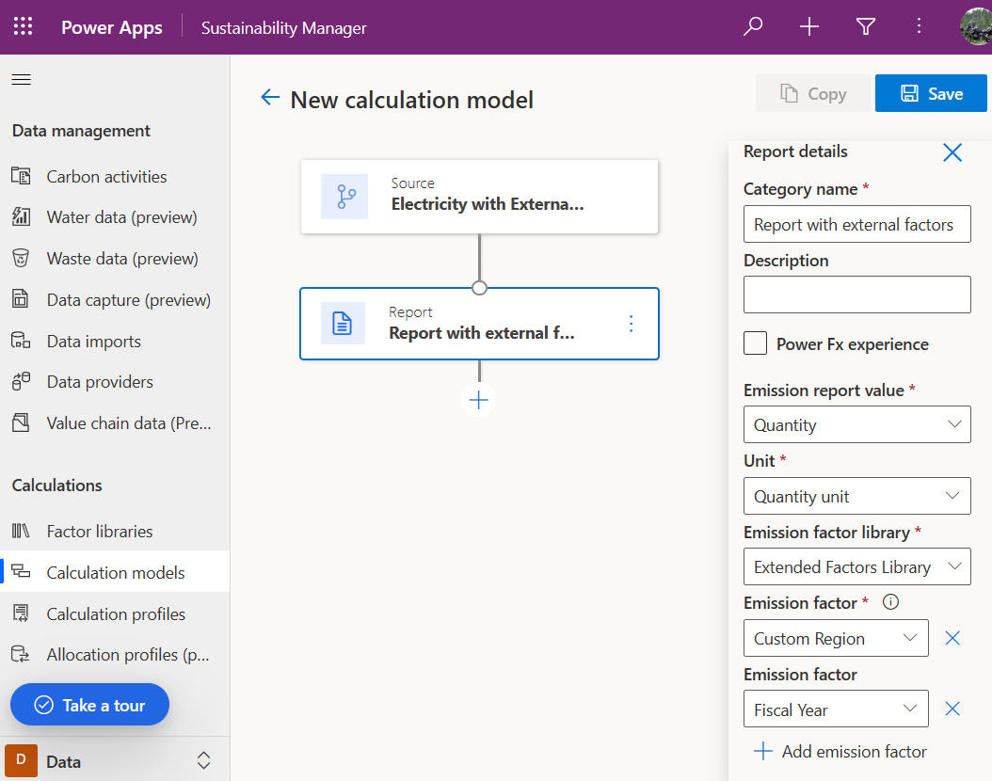The image size is (992, 781).
Task: Click Add emission factor
Action: tap(840, 751)
